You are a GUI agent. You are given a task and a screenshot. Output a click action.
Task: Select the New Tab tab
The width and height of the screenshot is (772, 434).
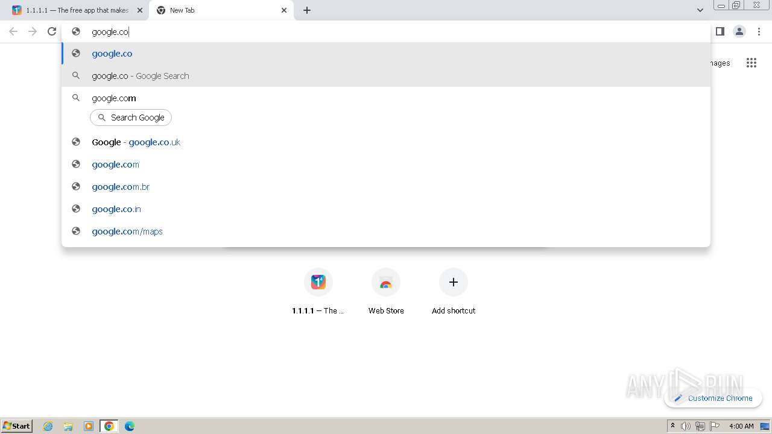(221, 10)
